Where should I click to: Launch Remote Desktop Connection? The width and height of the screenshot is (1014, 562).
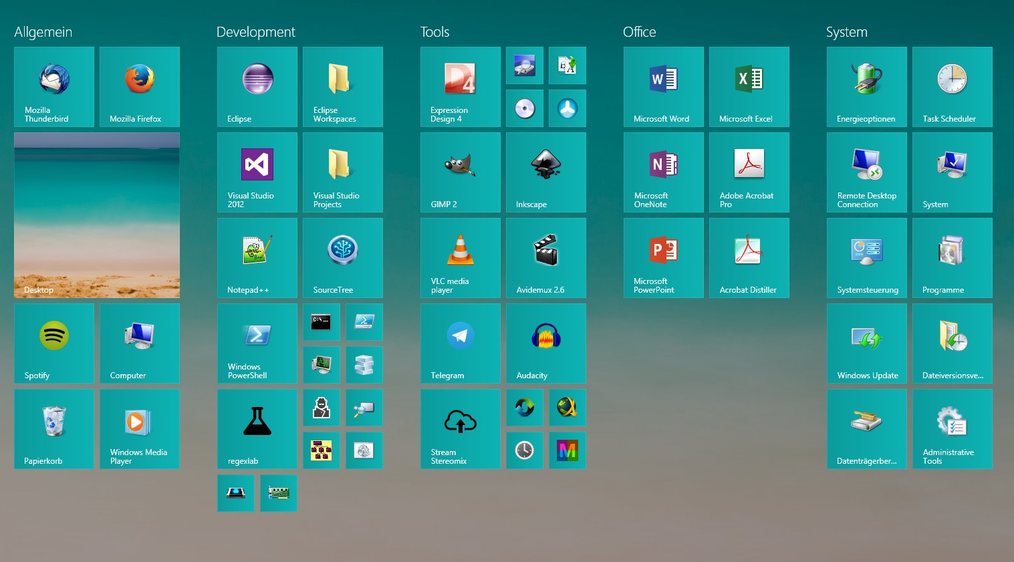click(867, 172)
